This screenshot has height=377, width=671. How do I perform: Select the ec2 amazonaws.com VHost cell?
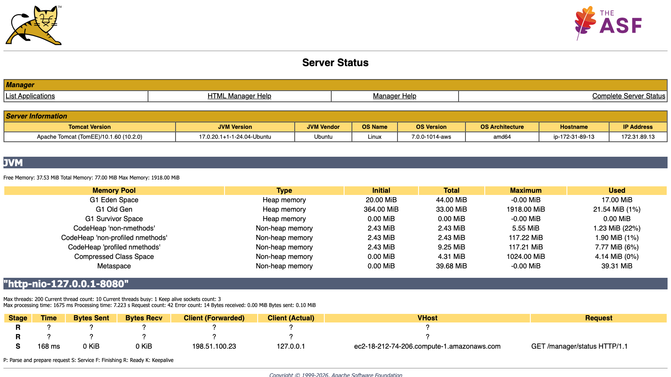427,347
